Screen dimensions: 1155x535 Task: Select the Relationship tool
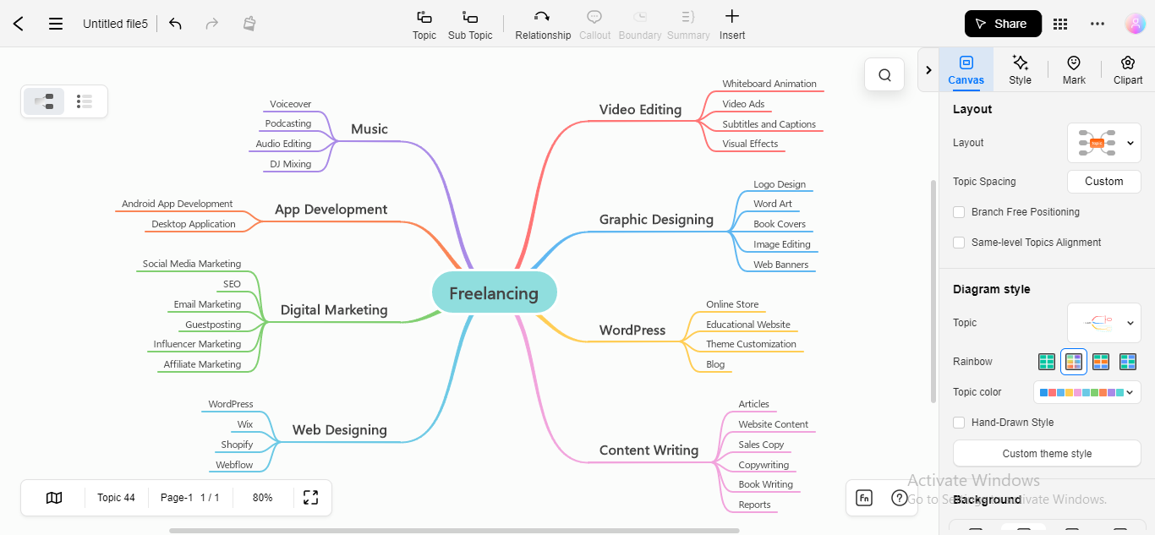543,24
